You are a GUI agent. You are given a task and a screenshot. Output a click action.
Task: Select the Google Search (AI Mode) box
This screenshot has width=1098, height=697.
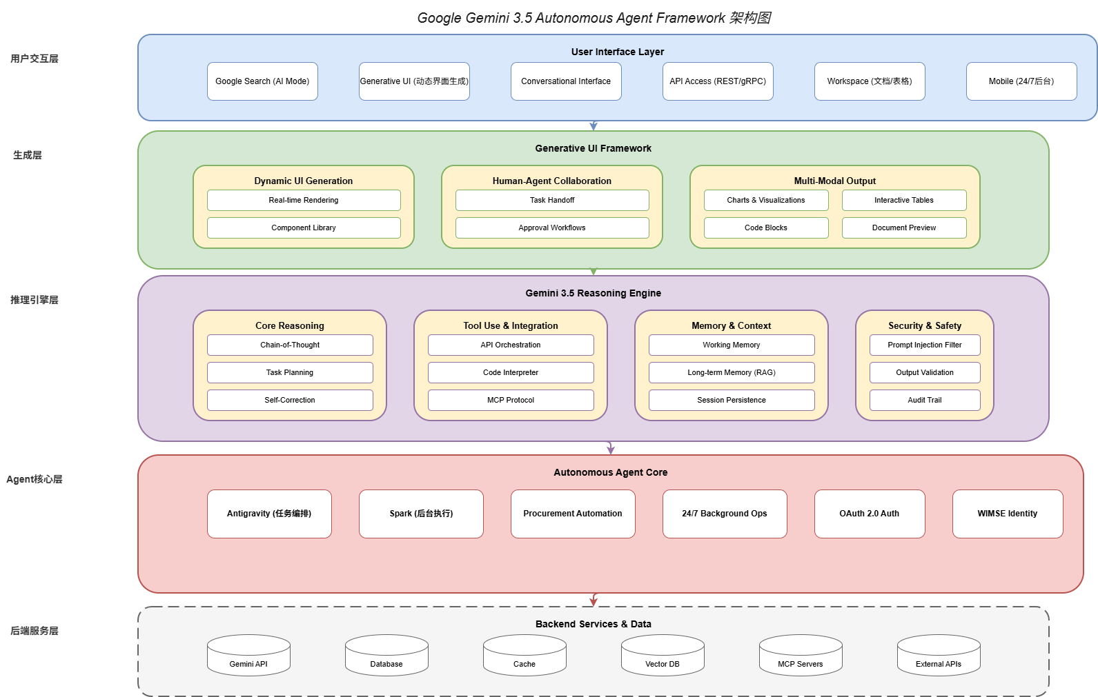point(262,81)
